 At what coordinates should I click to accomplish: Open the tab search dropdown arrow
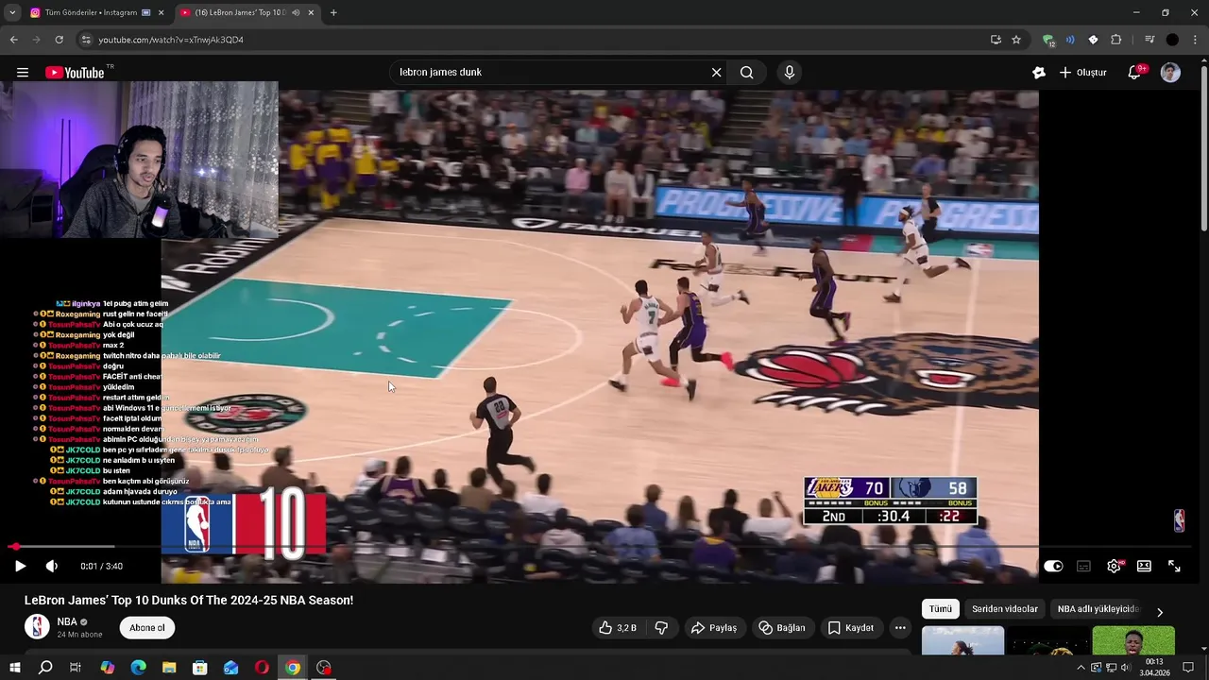tap(12, 12)
